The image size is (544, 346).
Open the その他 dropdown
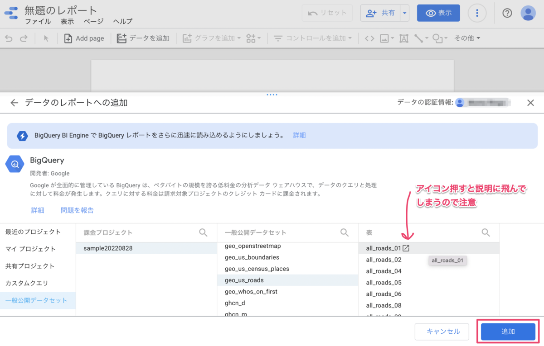click(x=467, y=38)
